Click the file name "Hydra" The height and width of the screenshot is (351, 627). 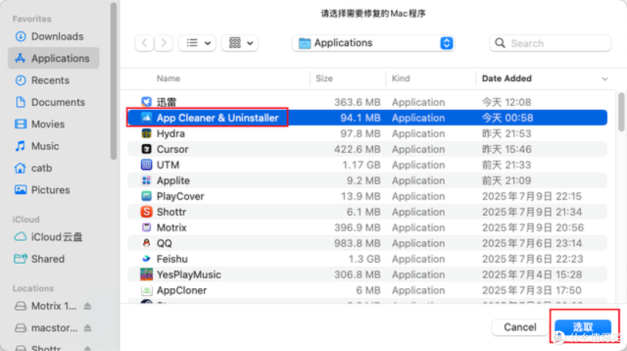(171, 133)
